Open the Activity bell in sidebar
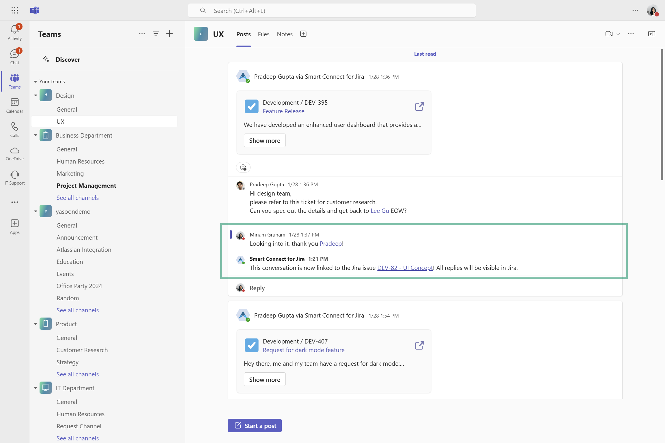Screen dimensions: 665x443 click(x=15, y=32)
